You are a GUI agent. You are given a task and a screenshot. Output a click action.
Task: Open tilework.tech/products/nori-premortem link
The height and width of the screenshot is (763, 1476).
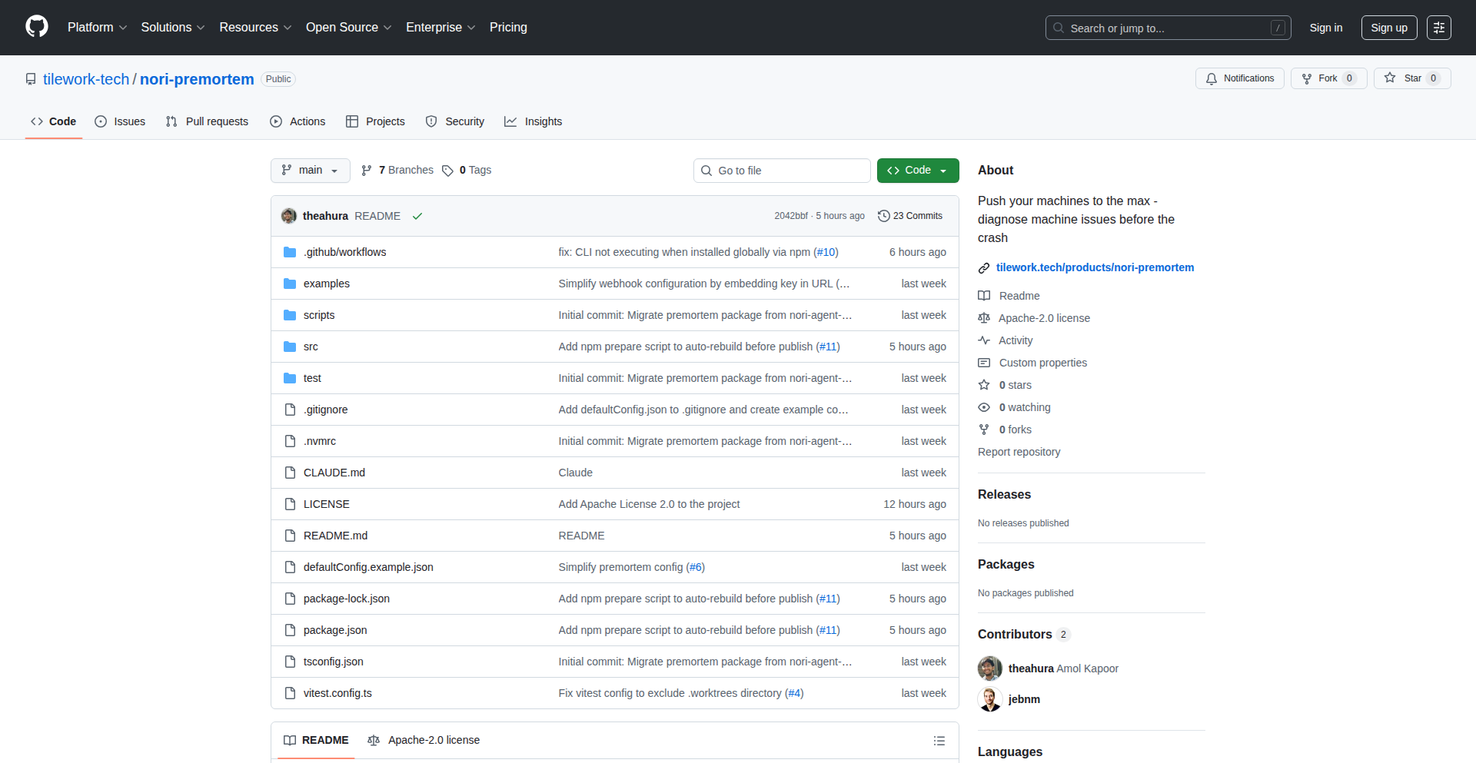(x=1095, y=267)
